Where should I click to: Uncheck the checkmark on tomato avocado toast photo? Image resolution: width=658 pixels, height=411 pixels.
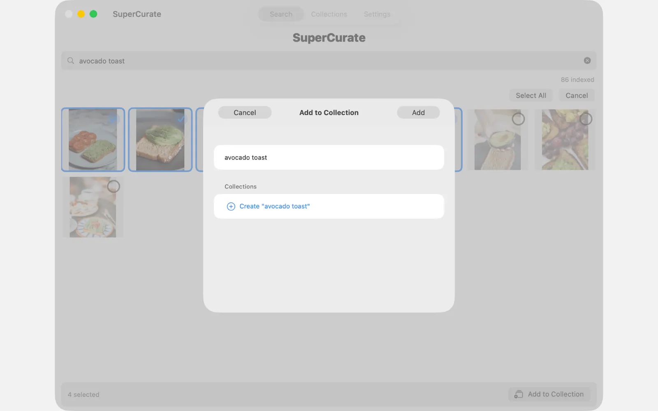click(114, 119)
